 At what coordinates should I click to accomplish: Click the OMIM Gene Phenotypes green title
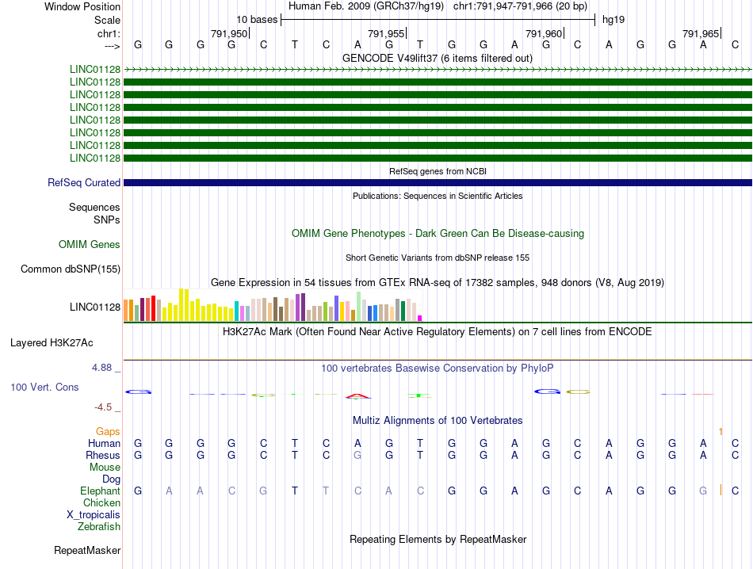coord(437,234)
